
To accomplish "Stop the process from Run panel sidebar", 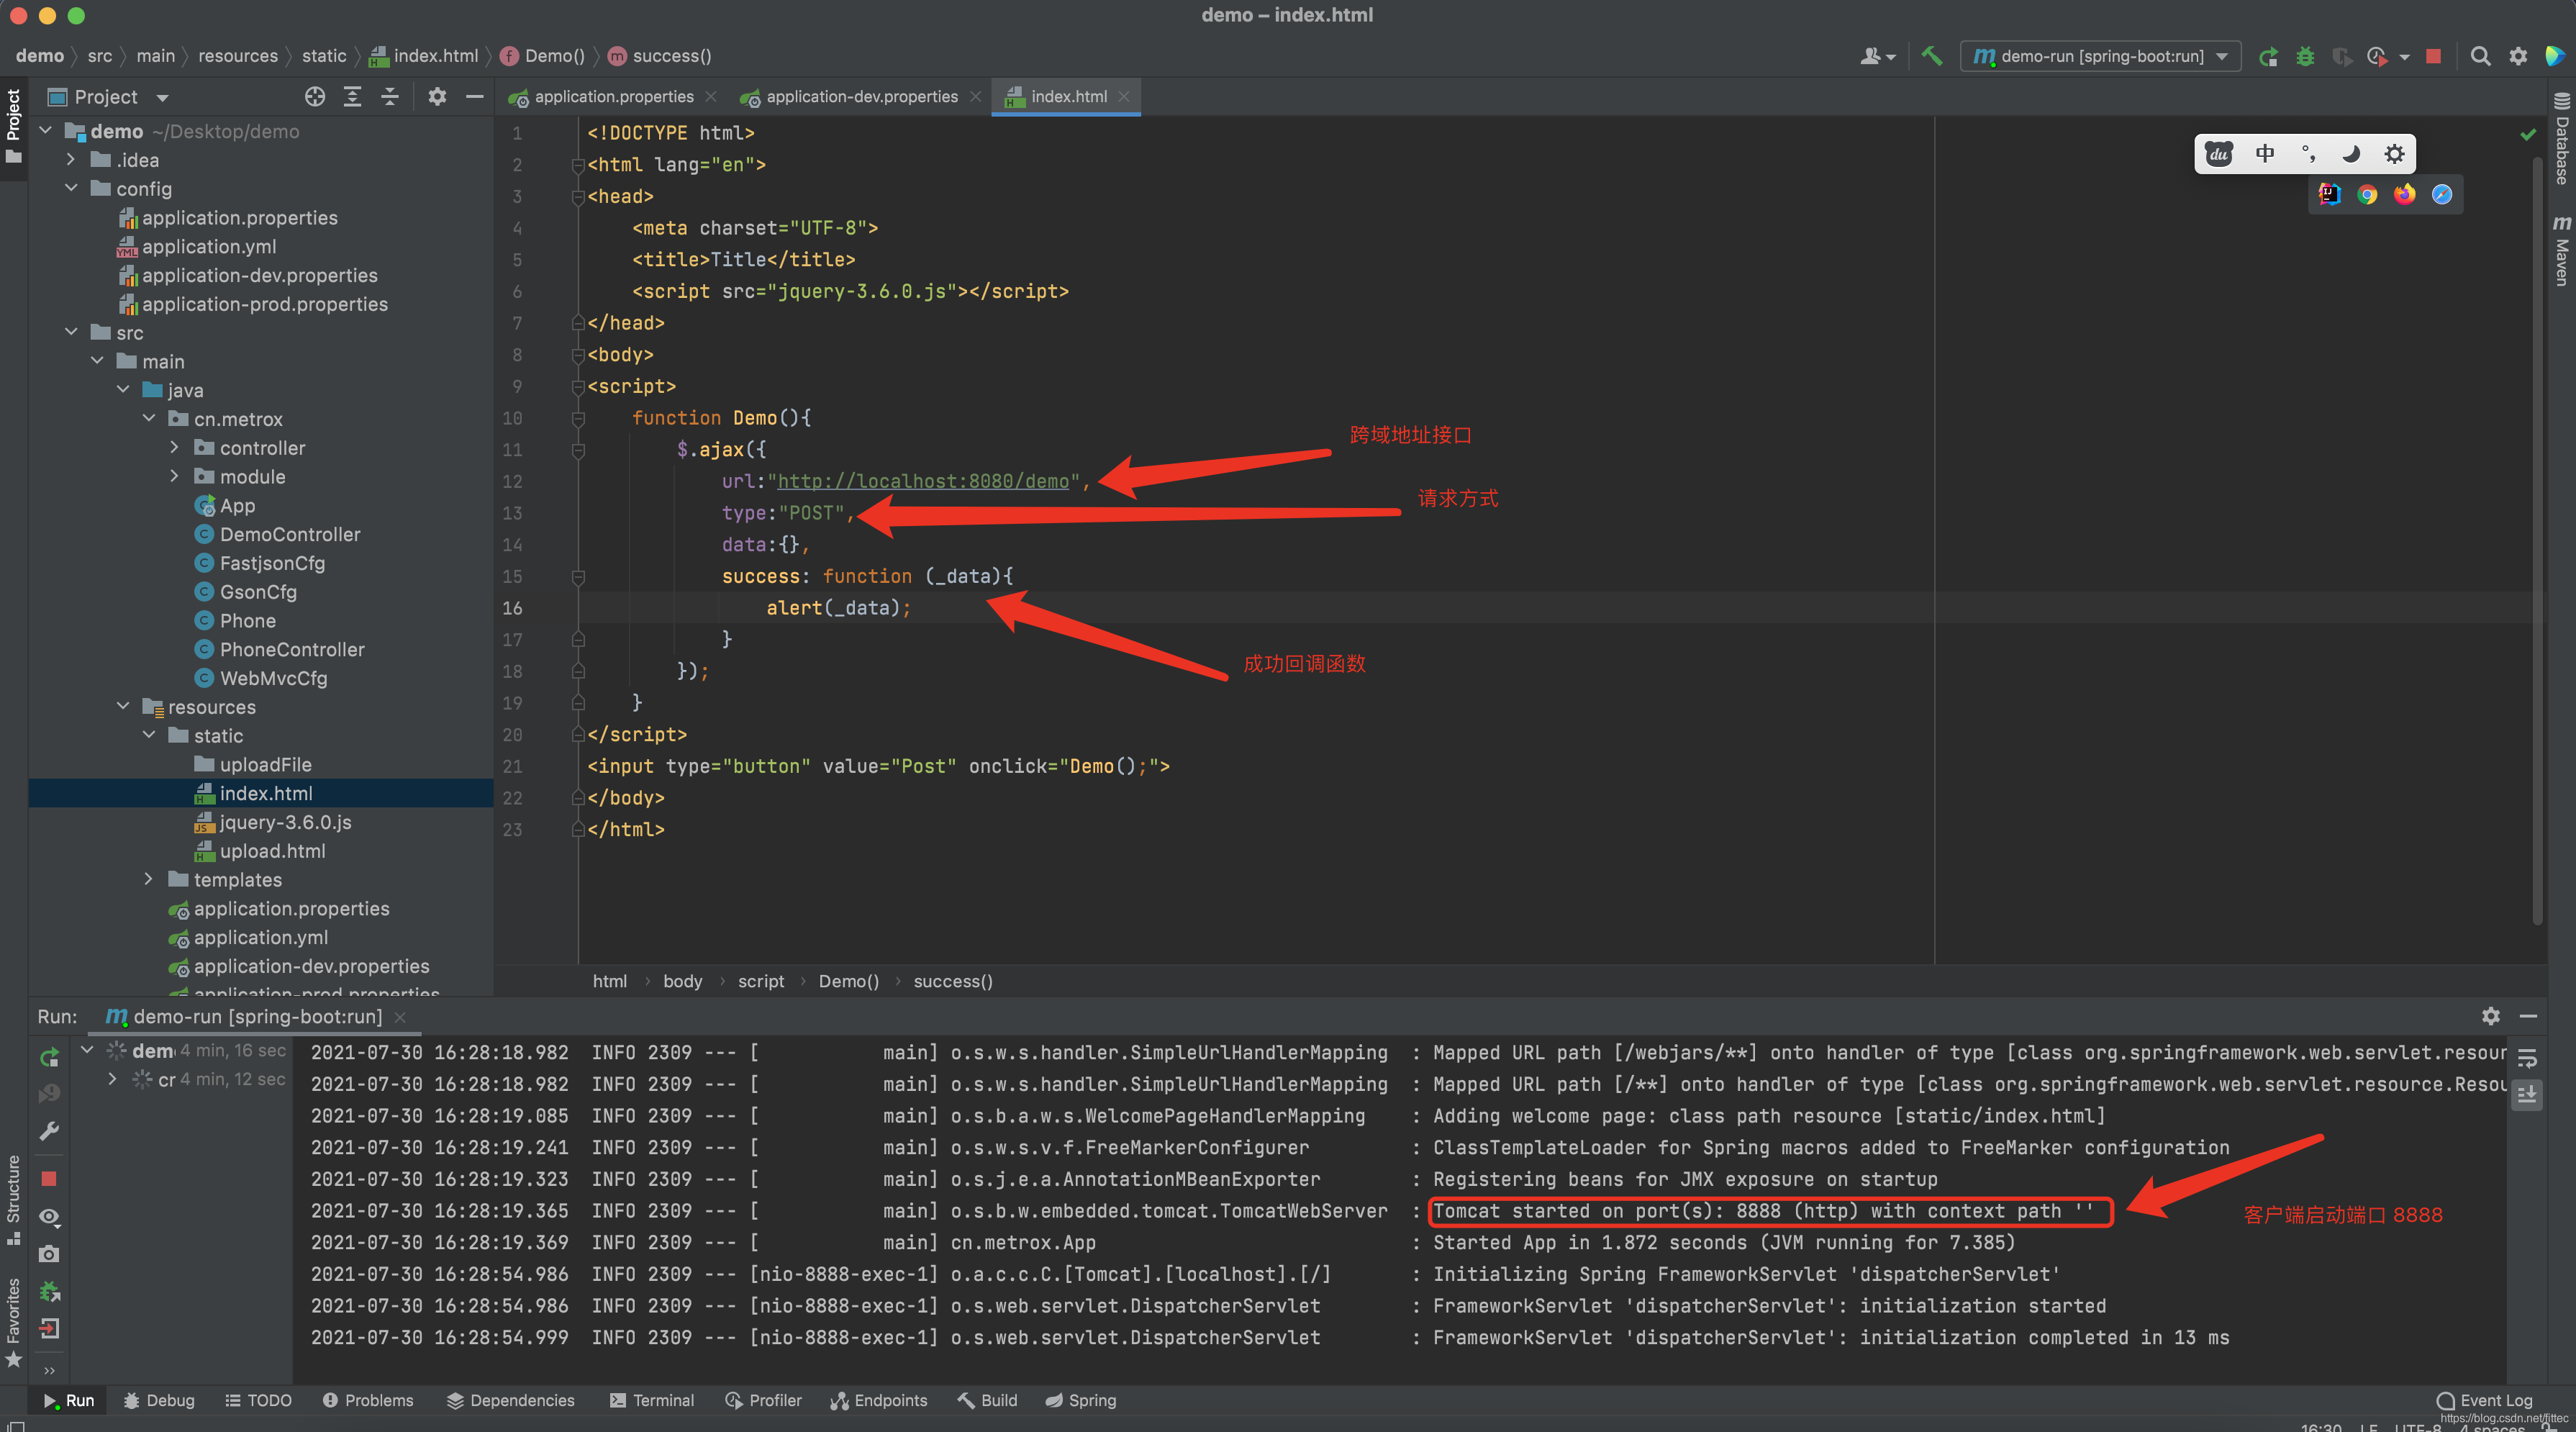I will pyautogui.click(x=49, y=1178).
